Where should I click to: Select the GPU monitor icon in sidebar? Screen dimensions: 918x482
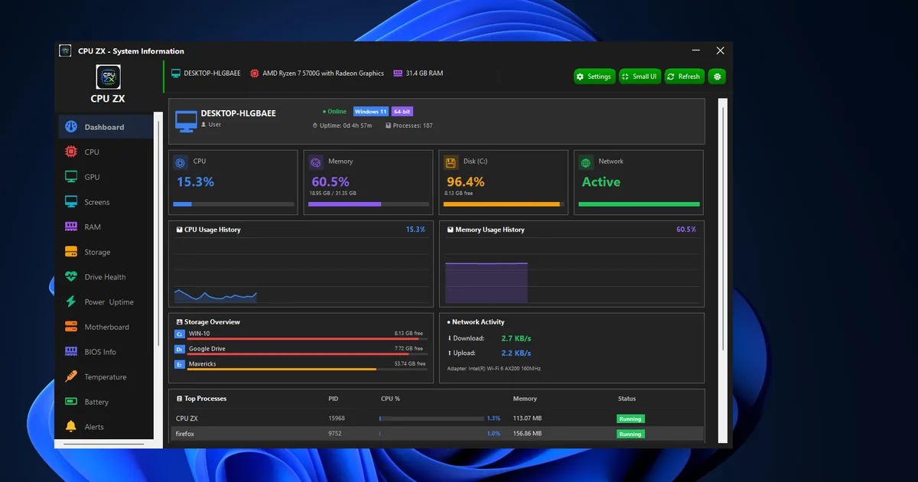[71, 177]
